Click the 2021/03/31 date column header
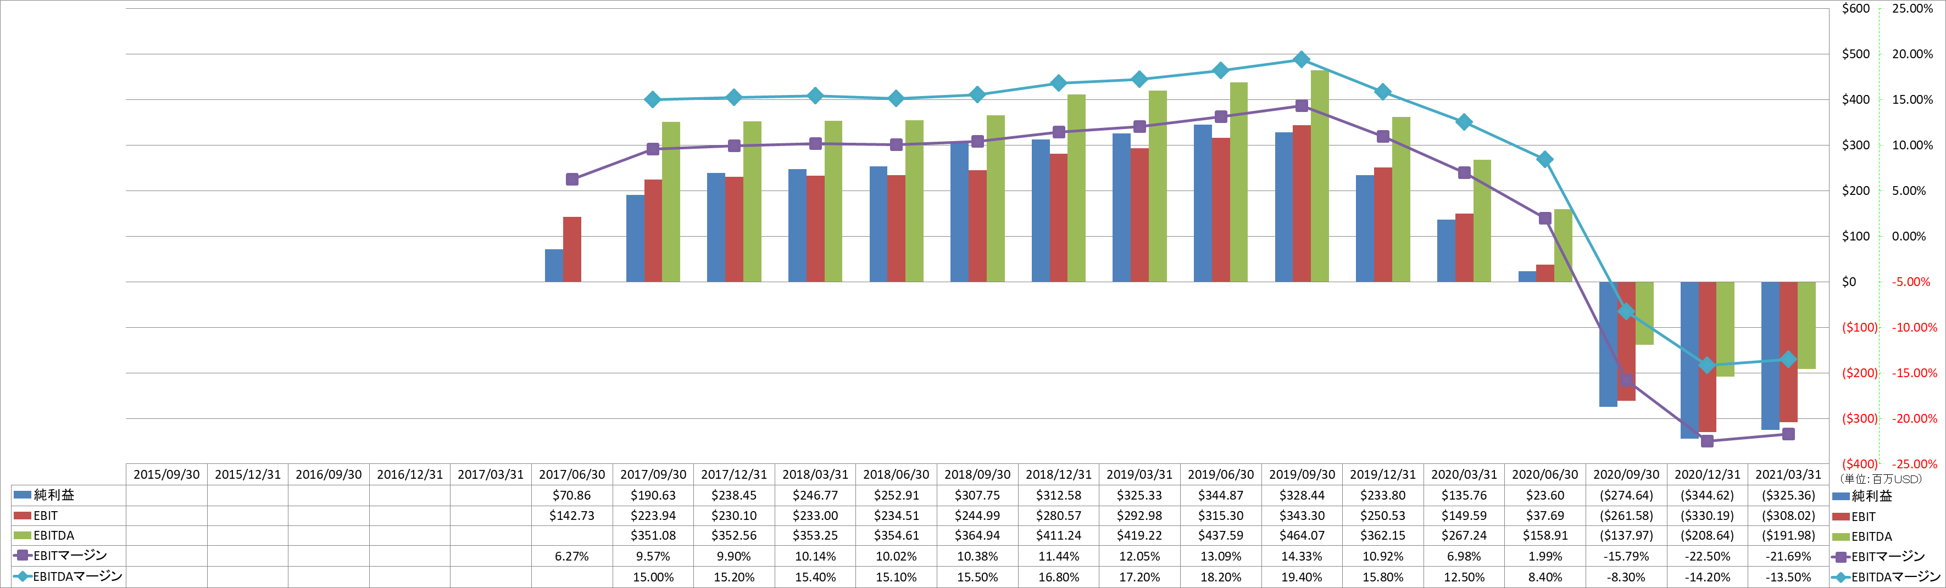This screenshot has width=1946, height=588. click(1788, 474)
